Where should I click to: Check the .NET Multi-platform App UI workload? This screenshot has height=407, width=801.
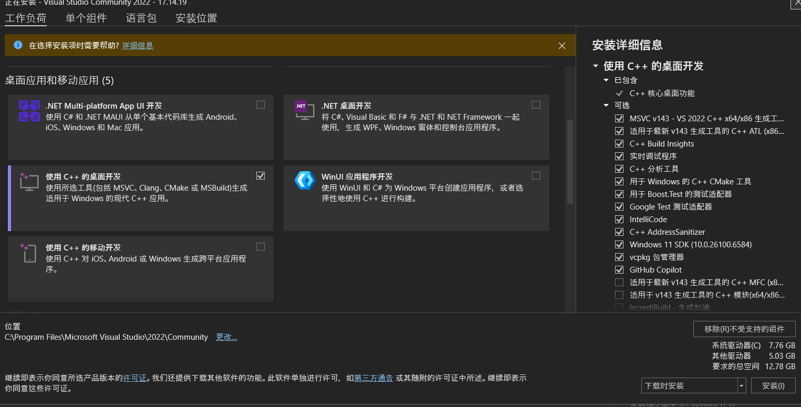(261, 105)
